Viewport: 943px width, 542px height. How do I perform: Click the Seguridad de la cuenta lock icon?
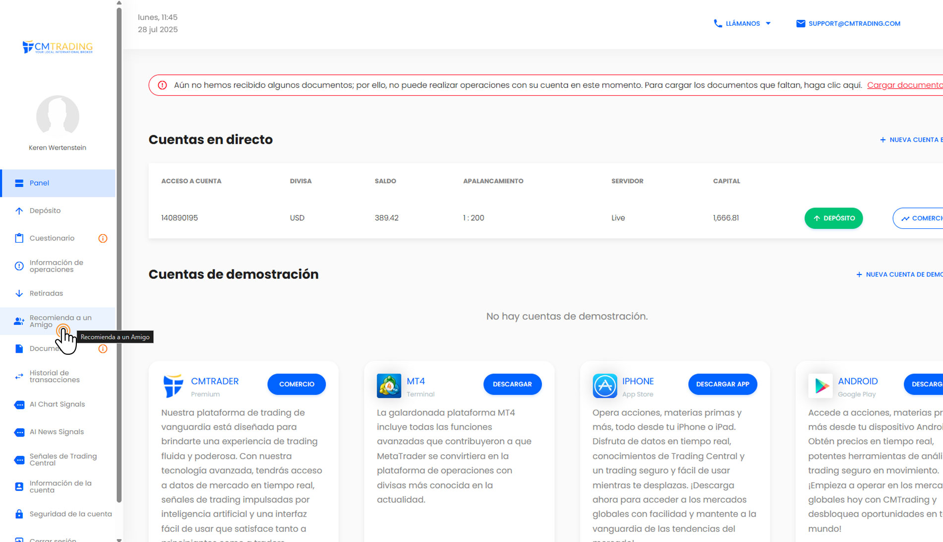coord(19,514)
